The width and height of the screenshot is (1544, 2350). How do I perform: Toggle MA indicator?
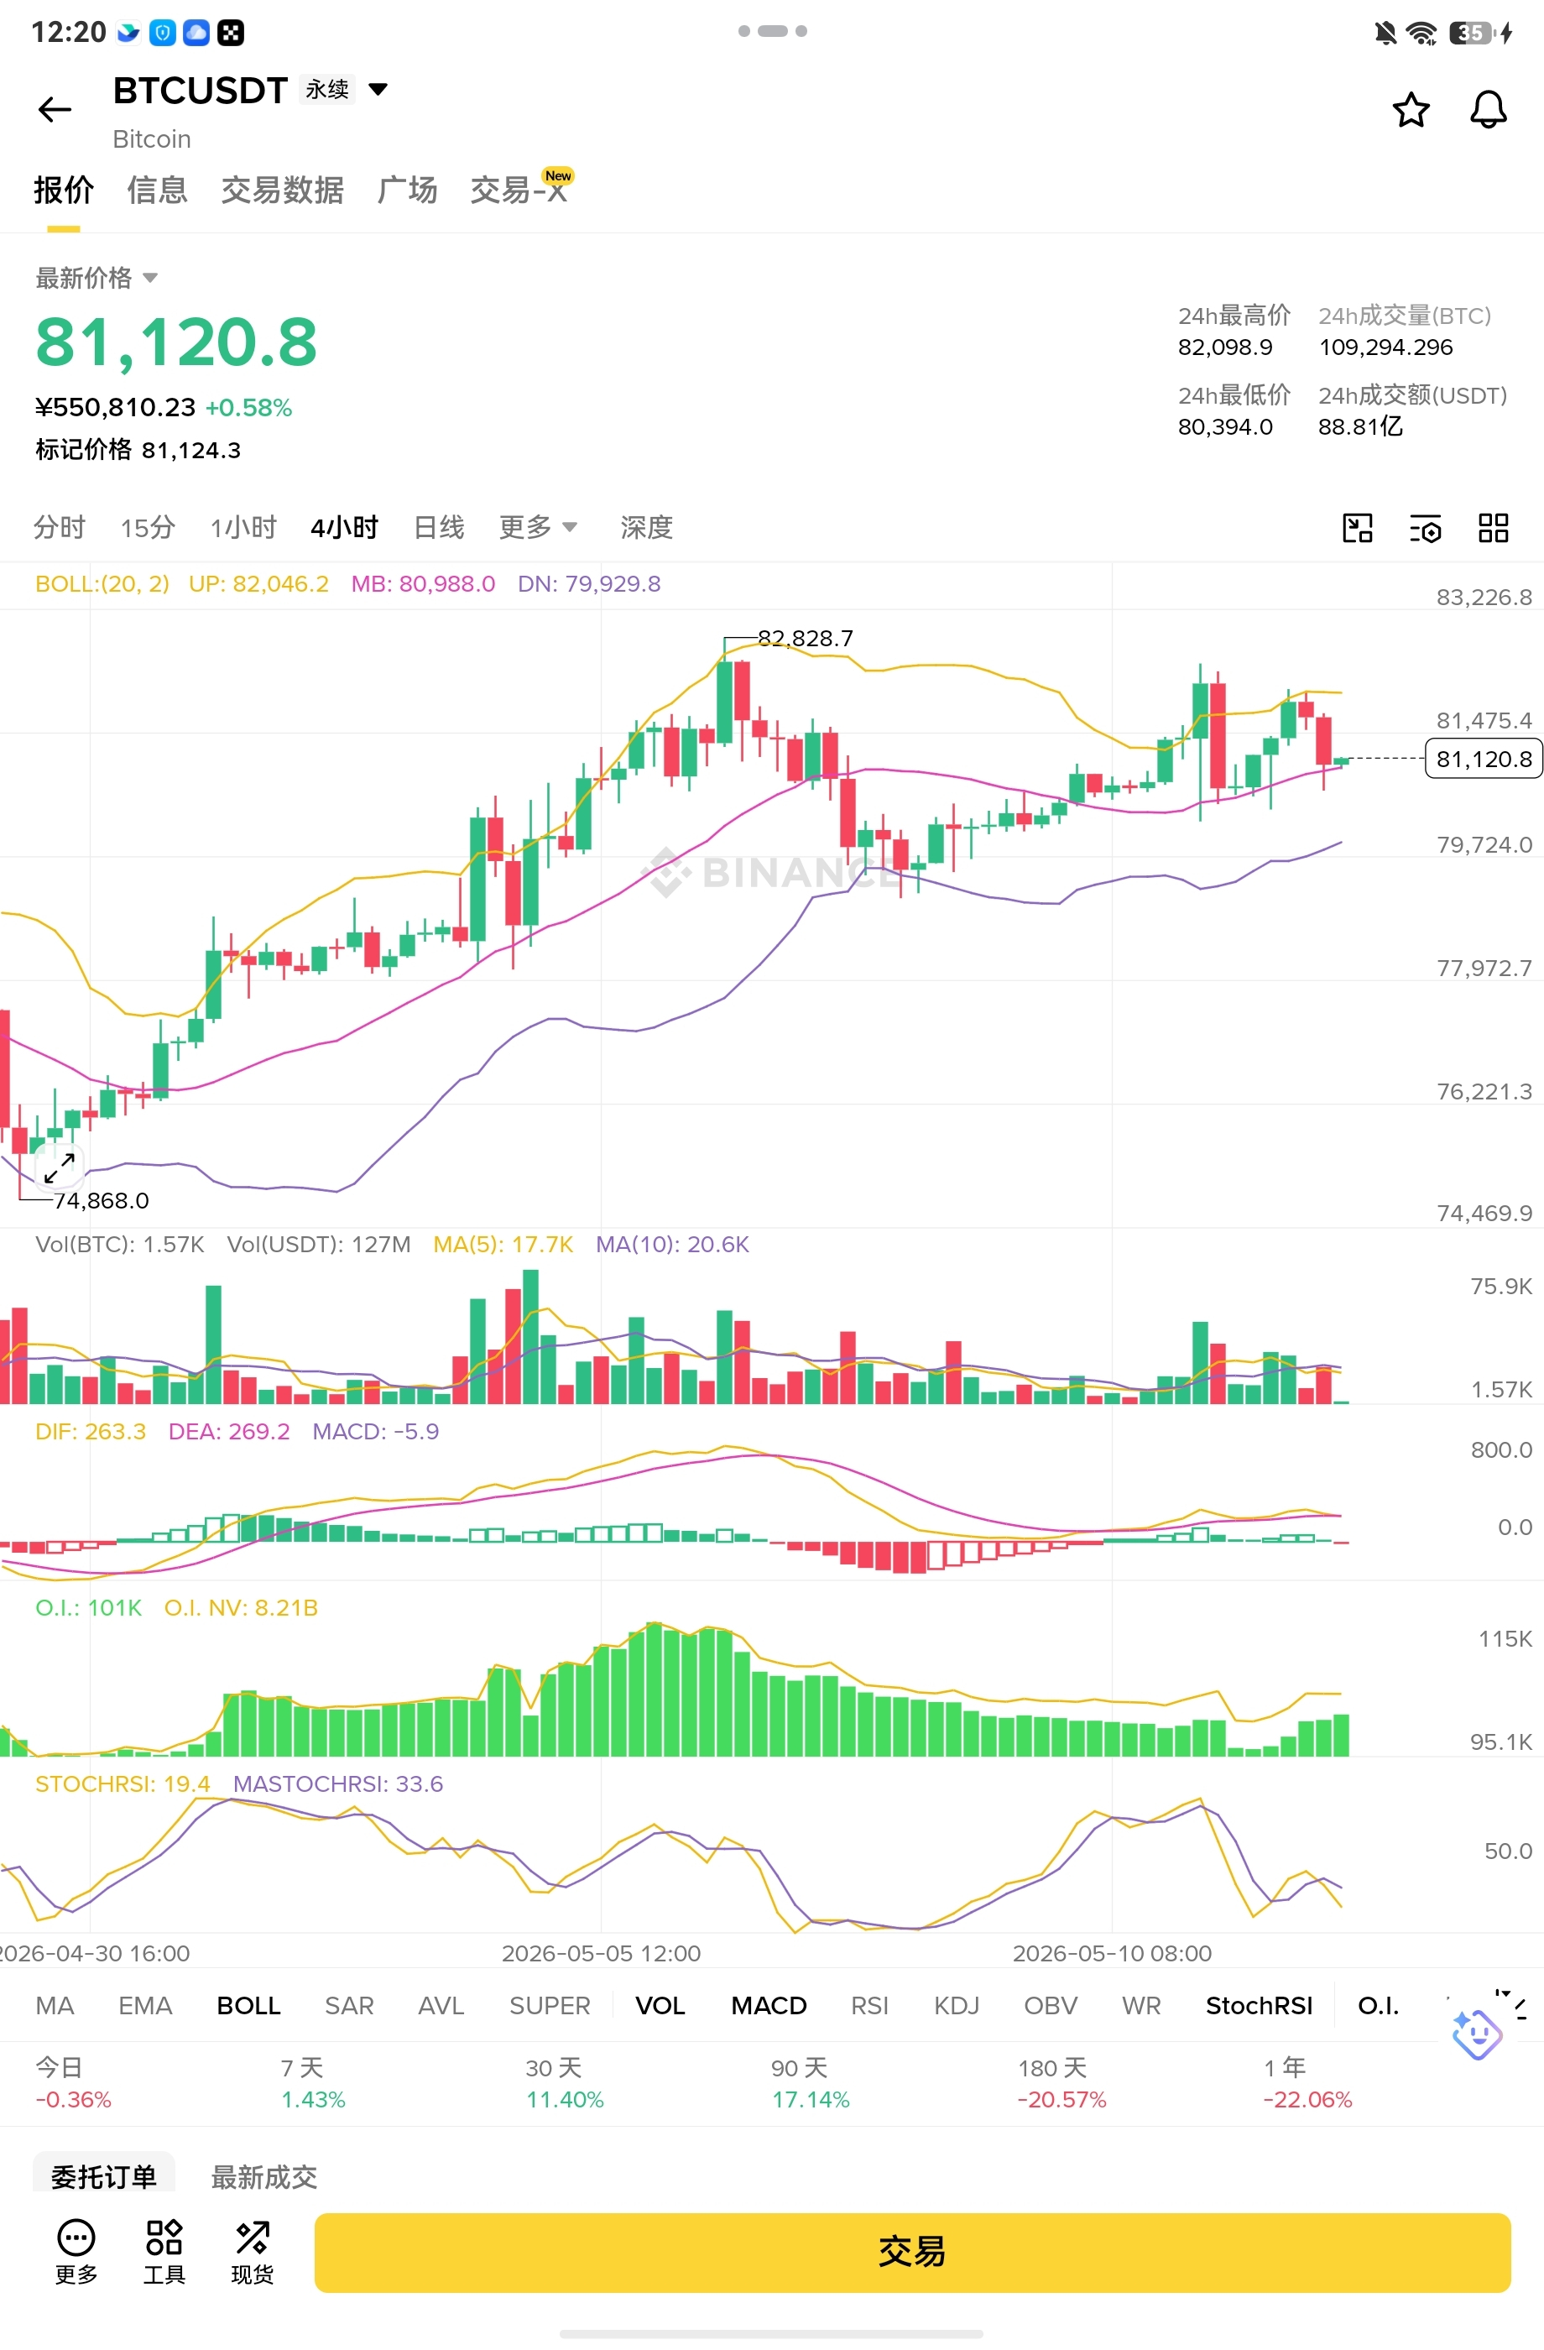(55, 2005)
